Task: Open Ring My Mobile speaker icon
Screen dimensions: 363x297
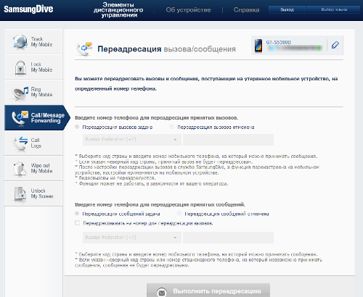Action: (20, 93)
